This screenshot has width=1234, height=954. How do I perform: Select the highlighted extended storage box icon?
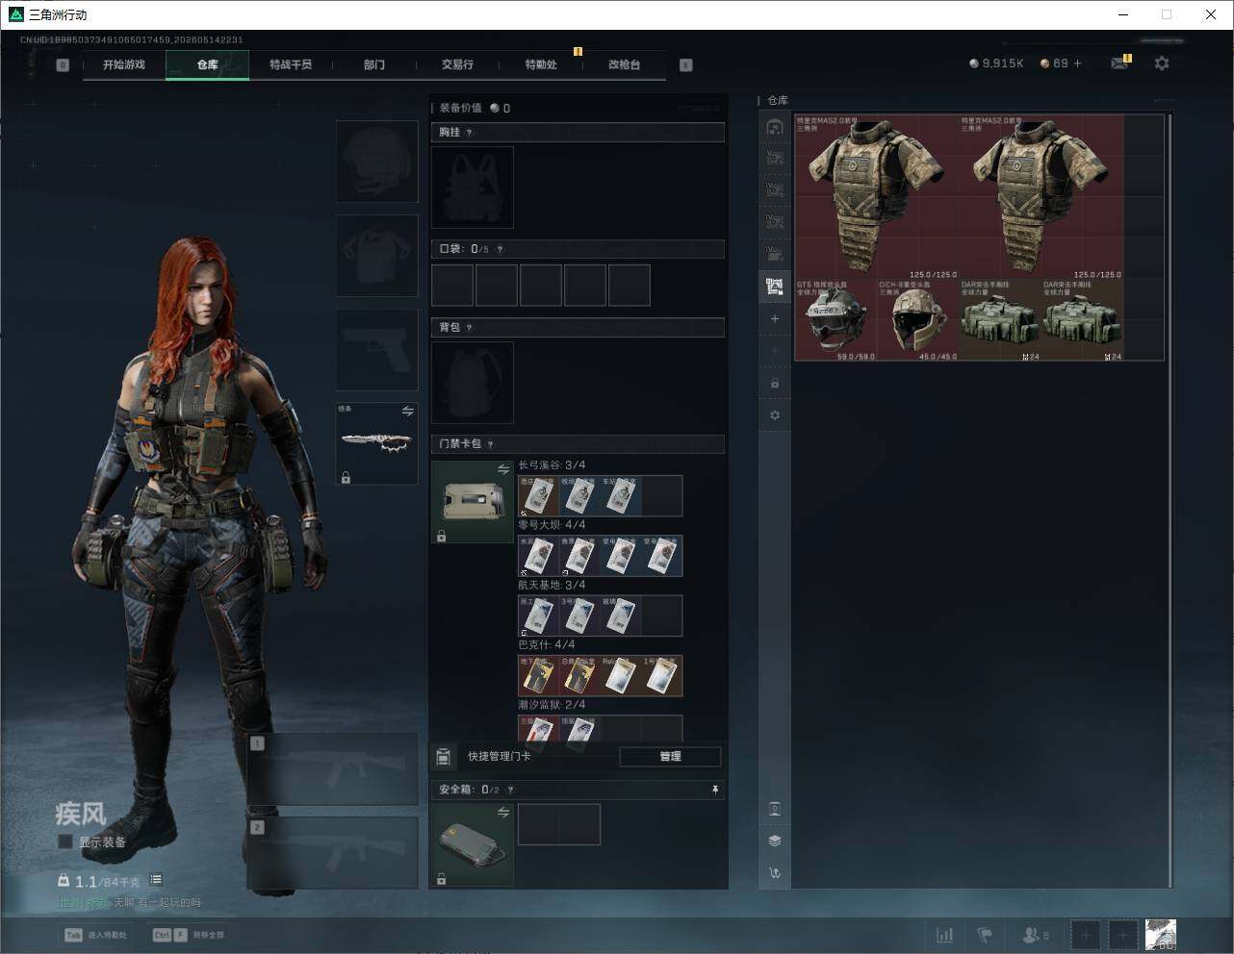[775, 286]
